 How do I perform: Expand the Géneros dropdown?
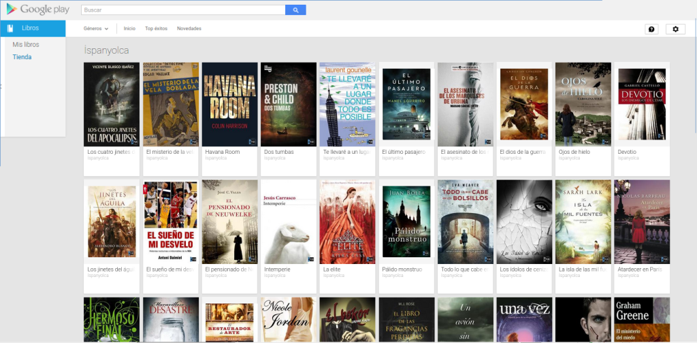coord(95,29)
